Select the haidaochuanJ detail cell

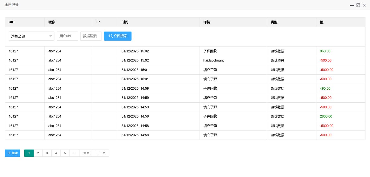click(x=214, y=60)
